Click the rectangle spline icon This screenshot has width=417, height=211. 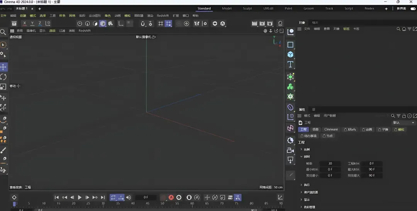click(290, 45)
